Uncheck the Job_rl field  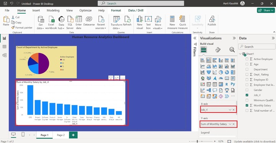(247, 95)
